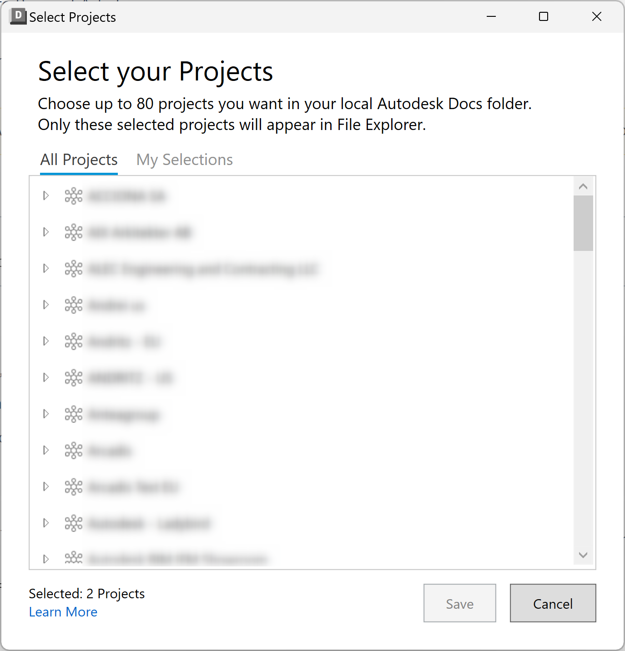Click the hub icon of the third project

click(x=73, y=268)
